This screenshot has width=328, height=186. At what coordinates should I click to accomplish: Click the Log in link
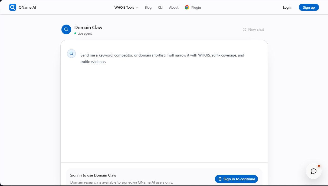click(x=287, y=7)
